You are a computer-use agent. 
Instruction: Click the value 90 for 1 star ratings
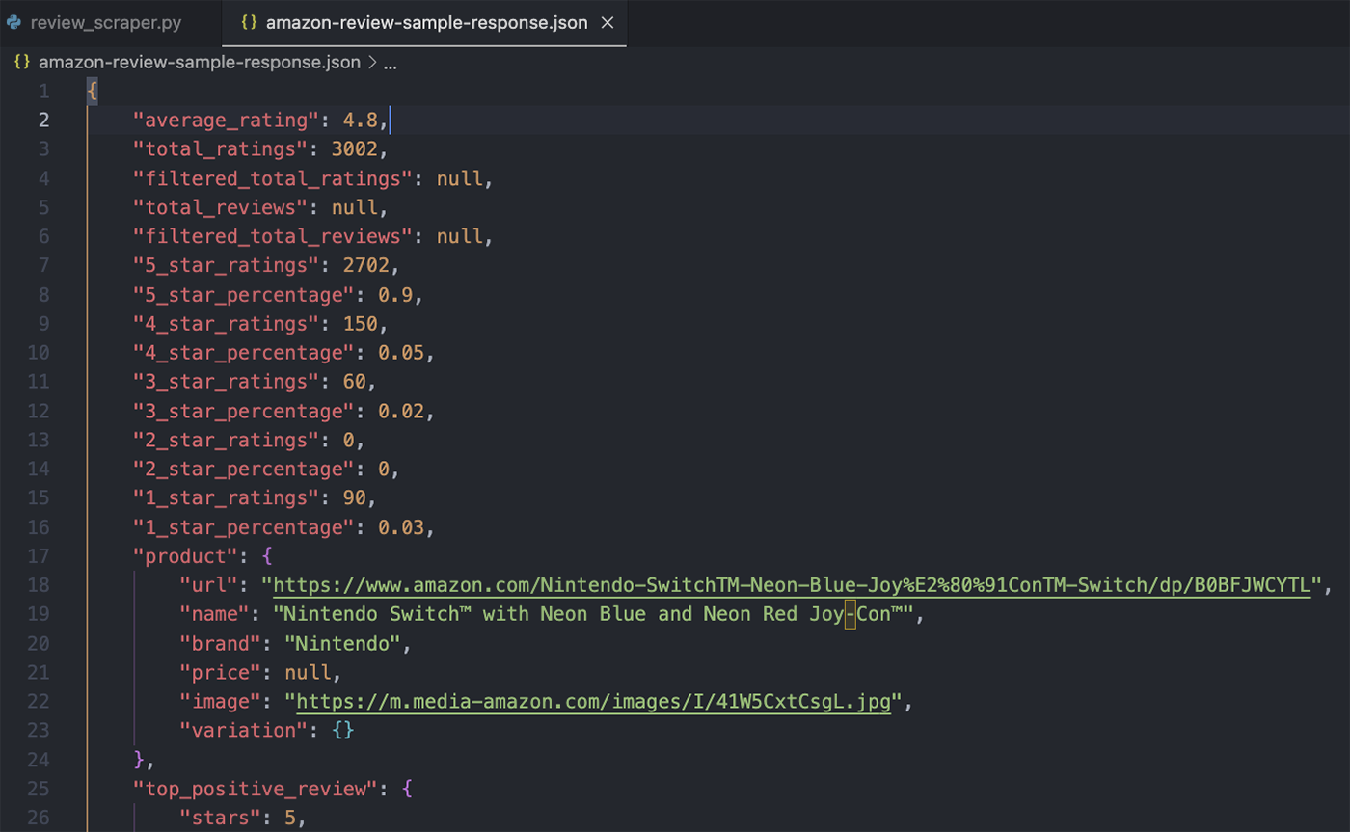point(355,498)
